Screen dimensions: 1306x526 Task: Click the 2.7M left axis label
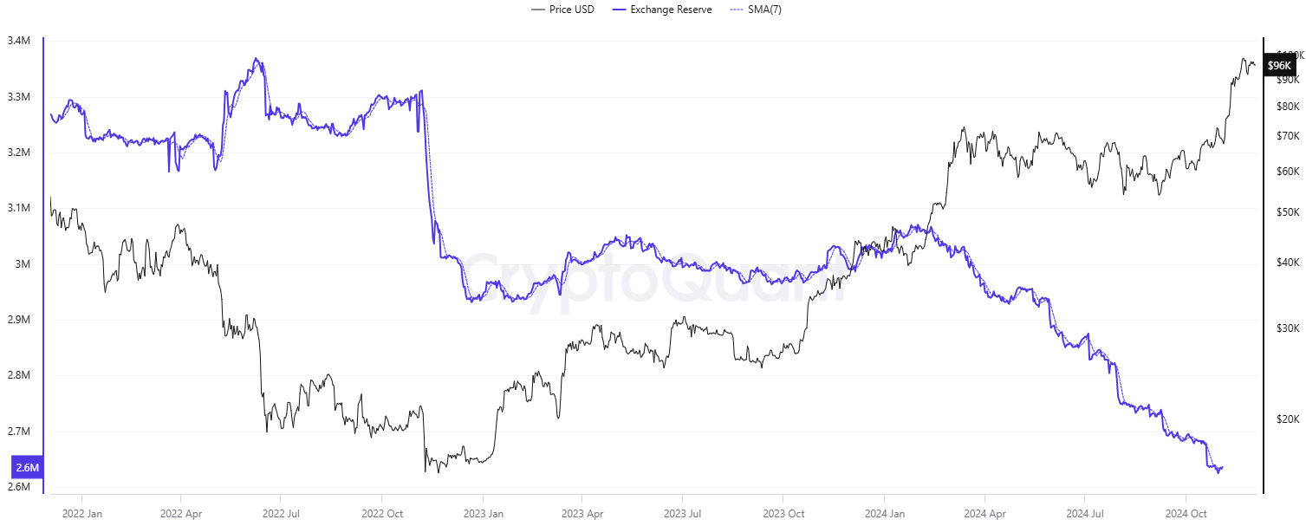20,432
